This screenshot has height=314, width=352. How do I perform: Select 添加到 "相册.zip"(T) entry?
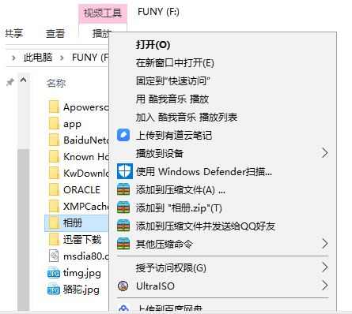click(x=179, y=208)
